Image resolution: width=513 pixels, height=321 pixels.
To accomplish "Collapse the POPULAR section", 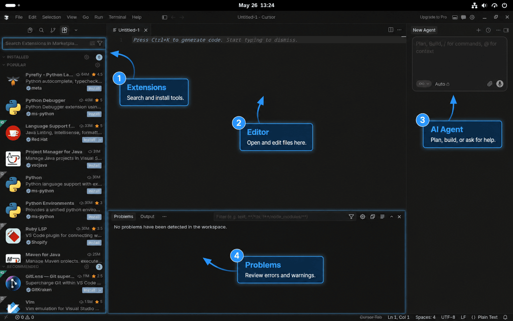I will 16,65.
